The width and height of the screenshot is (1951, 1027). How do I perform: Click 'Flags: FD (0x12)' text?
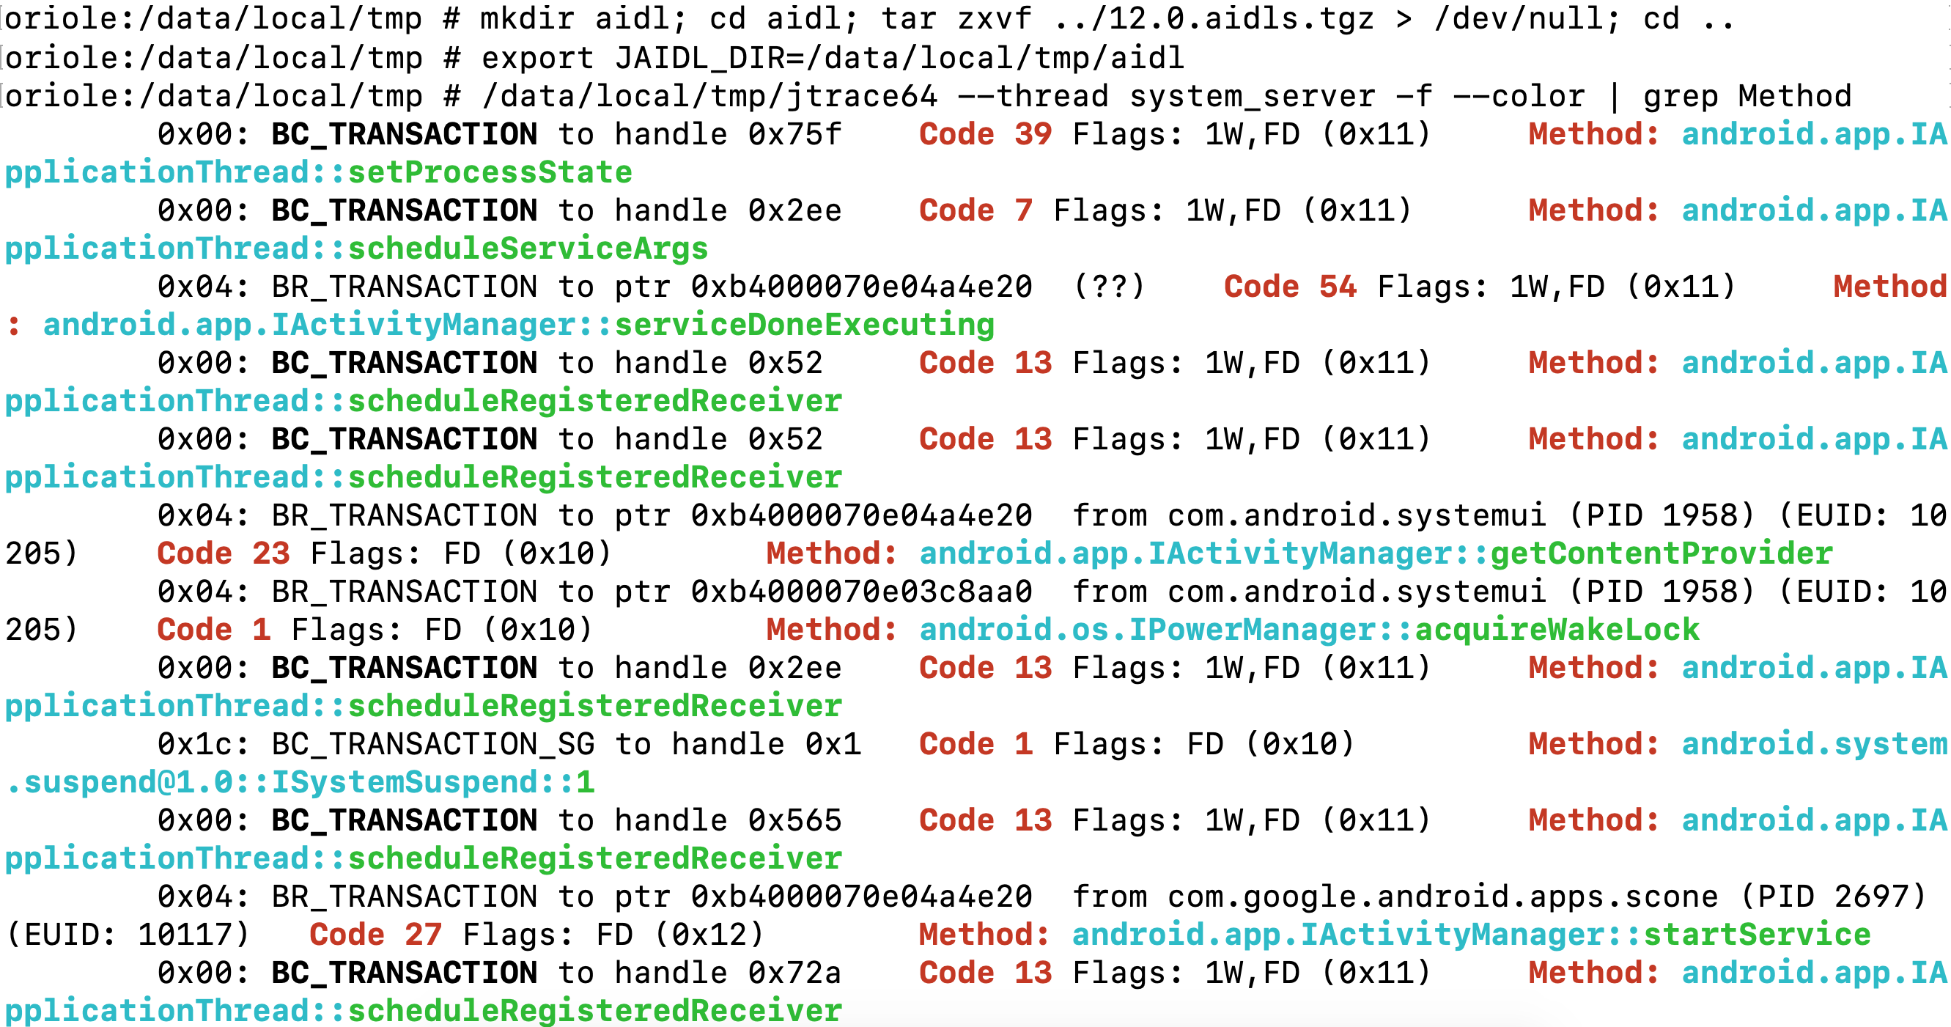click(x=613, y=935)
